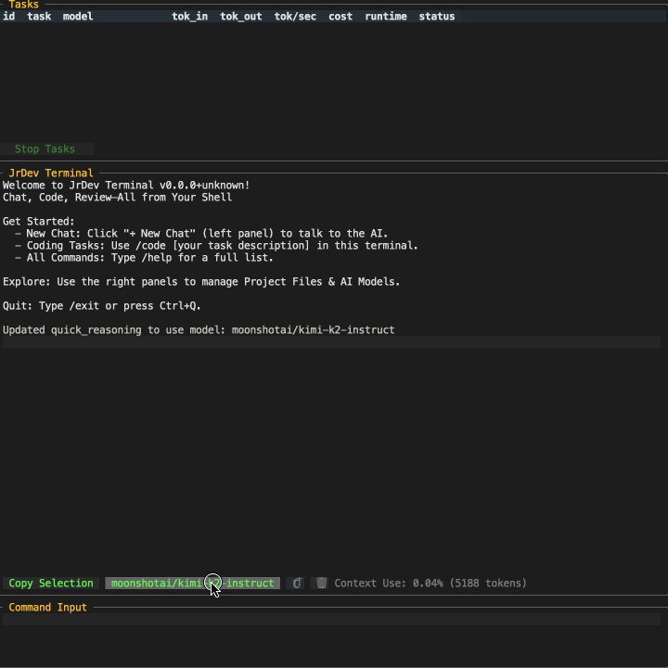Click the 'Chat, Code, Review' tagline line

click(117, 198)
